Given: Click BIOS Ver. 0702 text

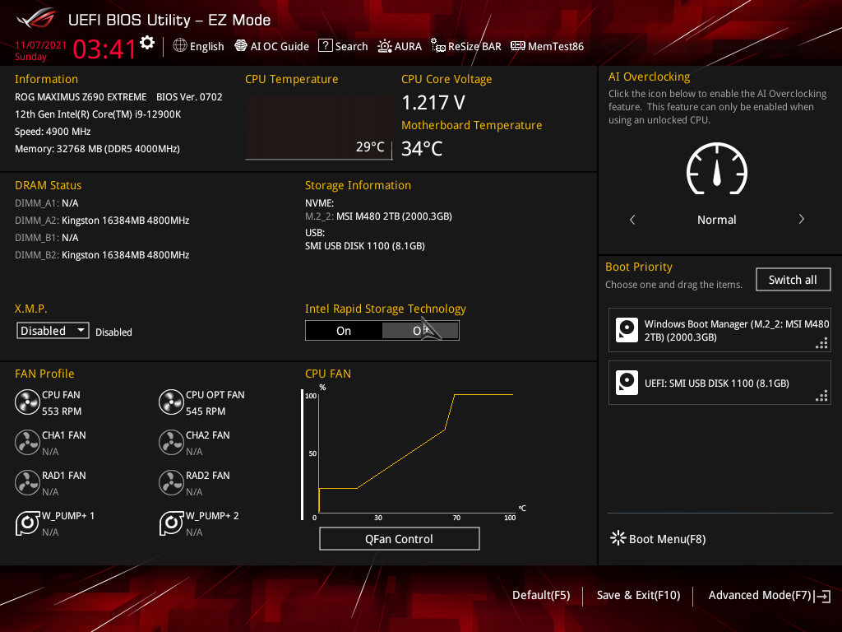Looking at the screenshot, I should [190, 97].
